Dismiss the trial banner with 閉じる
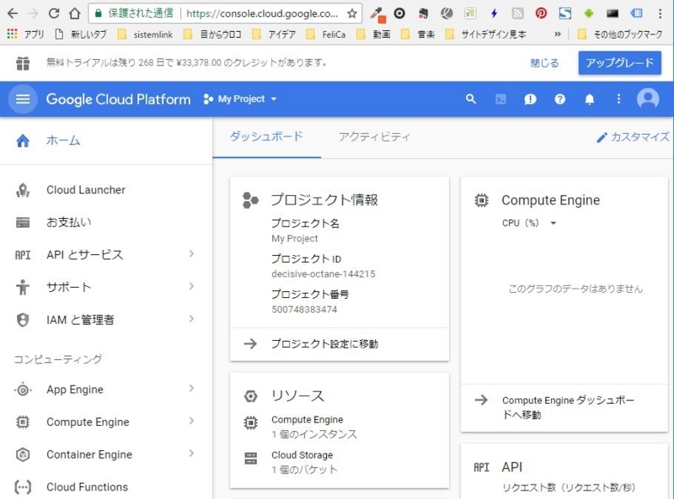 tap(544, 63)
